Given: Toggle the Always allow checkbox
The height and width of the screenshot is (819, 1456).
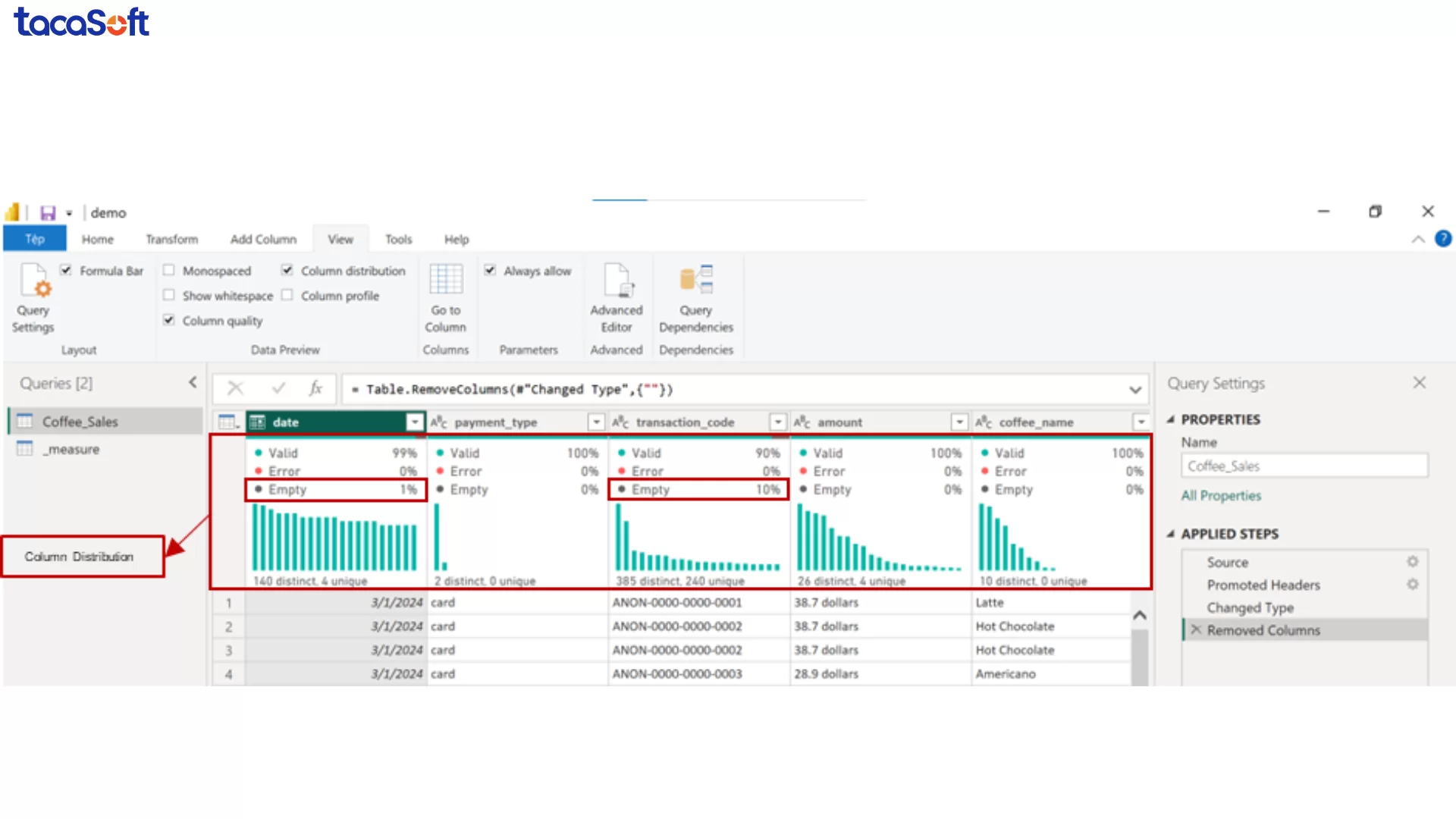Looking at the screenshot, I should click(490, 270).
